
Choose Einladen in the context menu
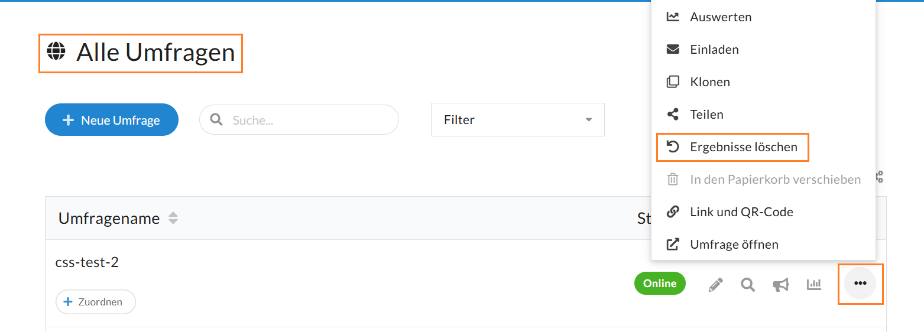coord(714,50)
